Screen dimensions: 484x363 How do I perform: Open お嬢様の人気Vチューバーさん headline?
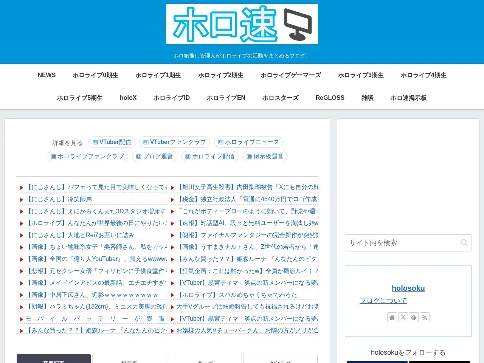tap(247, 330)
